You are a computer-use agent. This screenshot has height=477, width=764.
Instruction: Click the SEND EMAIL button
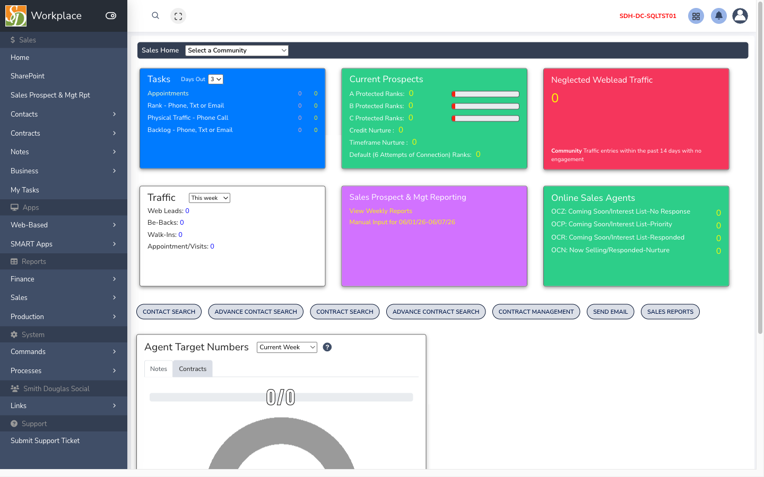point(610,312)
